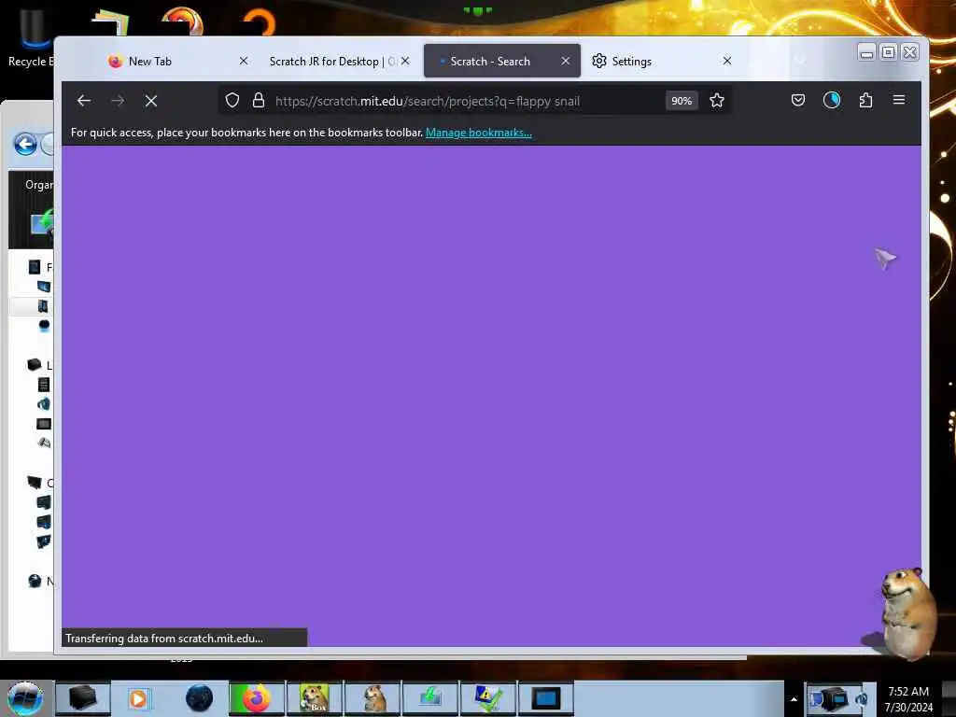The height and width of the screenshot is (717, 956).
Task: Close the Scratch JR for Desktop tab
Action: tap(405, 61)
